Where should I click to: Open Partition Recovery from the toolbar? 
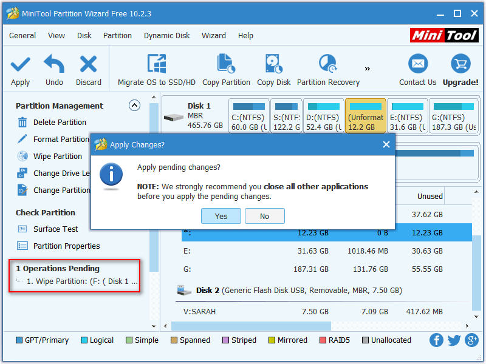[327, 68]
